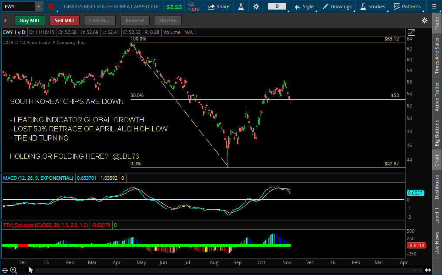
Task: Open the Share menu
Action: [x=218, y=7]
